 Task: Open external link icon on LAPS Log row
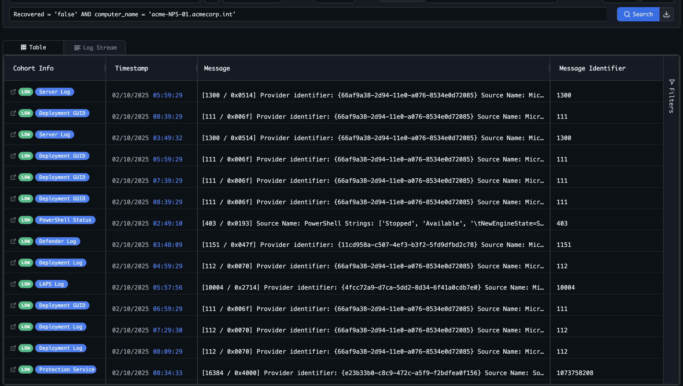click(x=13, y=284)
